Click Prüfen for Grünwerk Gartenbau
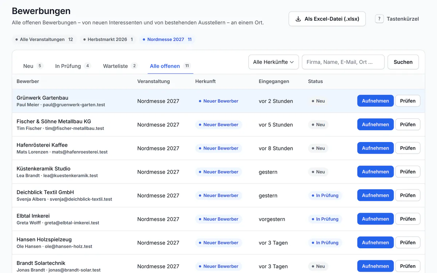This screenshot has height=273, width=437. coord(408,101)
